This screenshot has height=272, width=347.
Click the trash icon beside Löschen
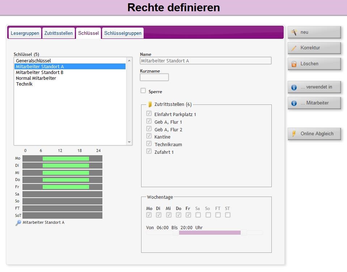(x=294, y=64)
